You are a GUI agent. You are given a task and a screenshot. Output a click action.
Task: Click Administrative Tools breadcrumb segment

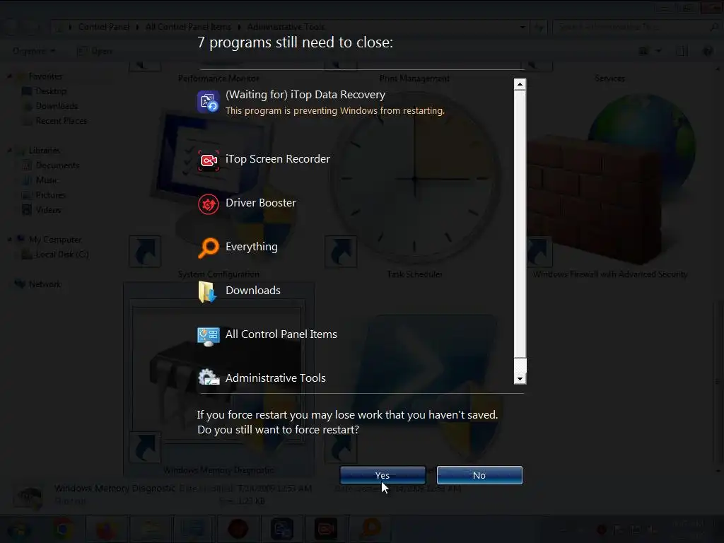286,27
